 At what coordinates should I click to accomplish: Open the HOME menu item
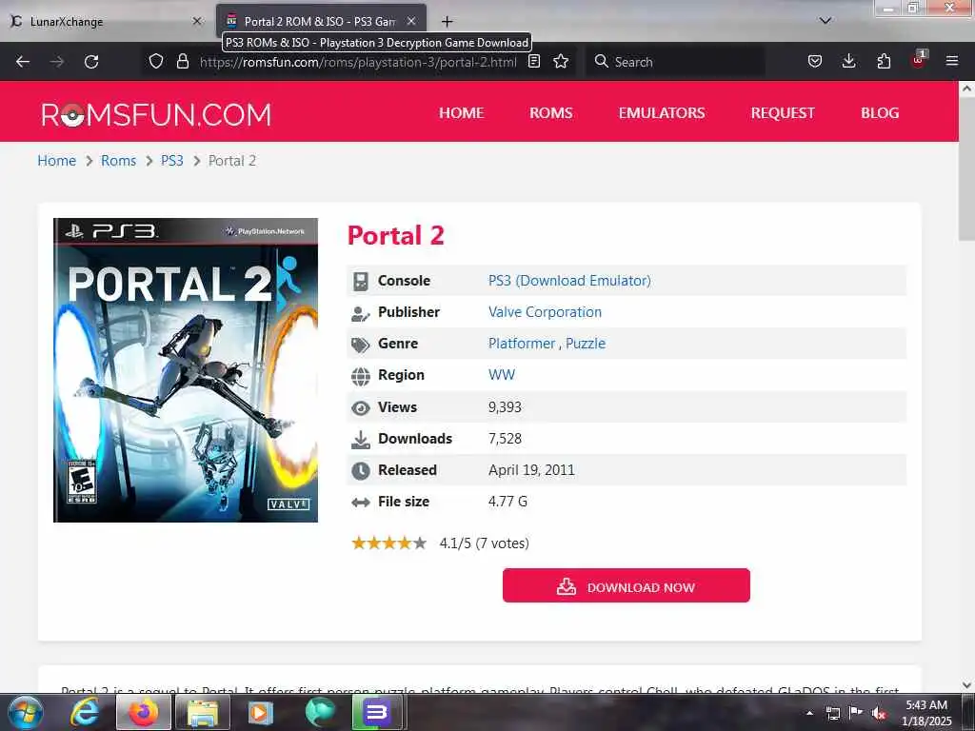coord(462,113)
